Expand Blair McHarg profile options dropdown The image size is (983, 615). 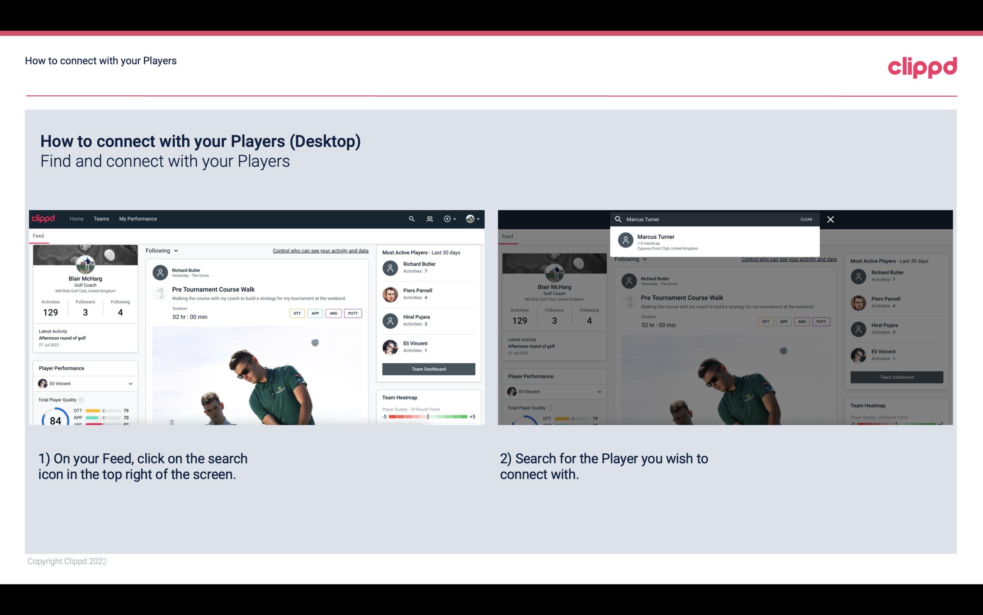(x=474, y=218)
